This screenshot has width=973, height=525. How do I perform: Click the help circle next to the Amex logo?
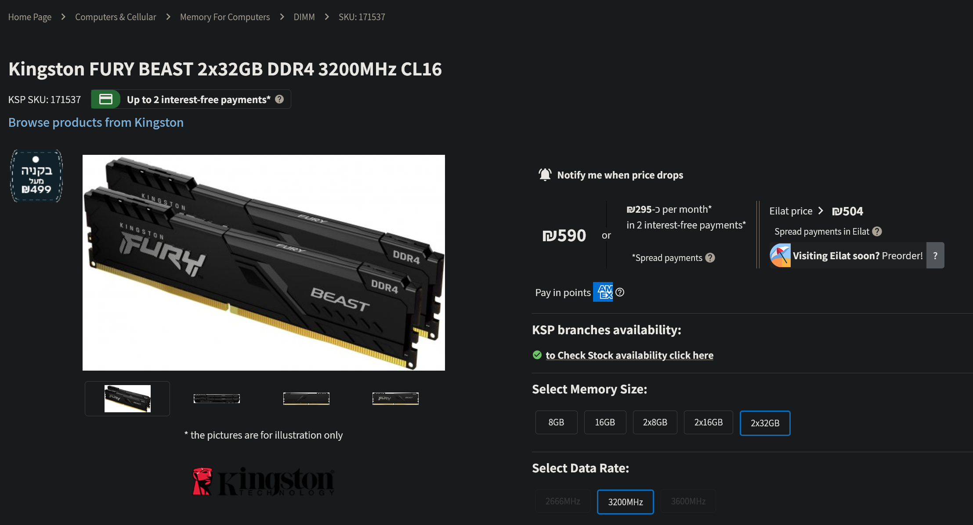(x=620, y=292)
